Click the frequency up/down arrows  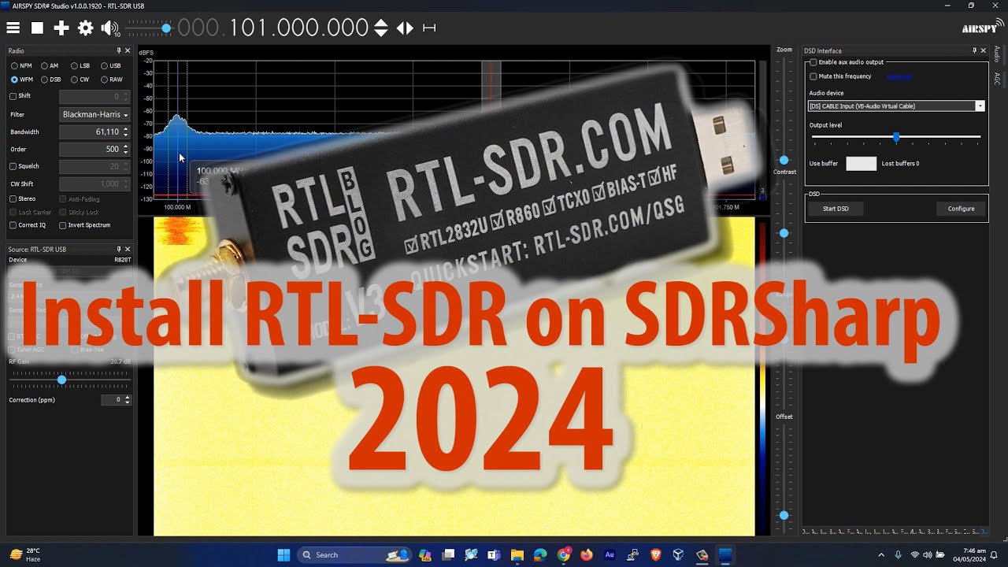(381, 28)
